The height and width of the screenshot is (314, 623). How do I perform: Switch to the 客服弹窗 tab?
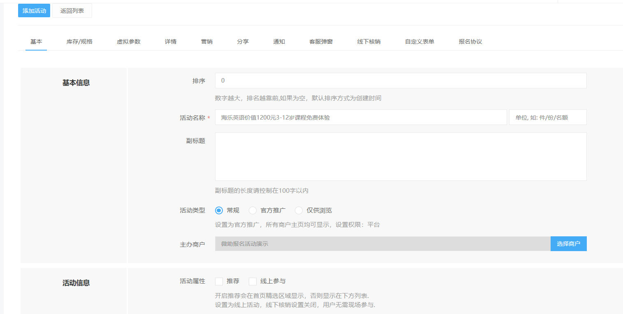tap(320, 42)
